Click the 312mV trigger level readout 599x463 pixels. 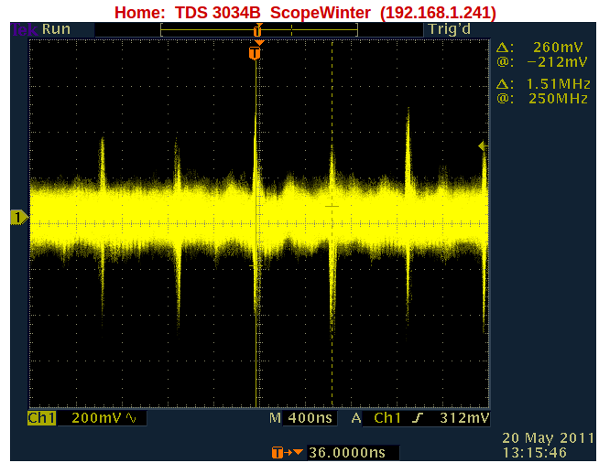(x=464, y=418)
